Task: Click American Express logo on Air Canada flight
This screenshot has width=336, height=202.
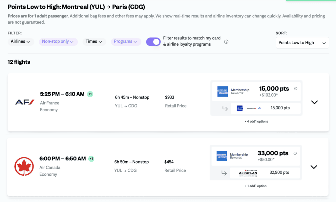Action: [221, 156]
